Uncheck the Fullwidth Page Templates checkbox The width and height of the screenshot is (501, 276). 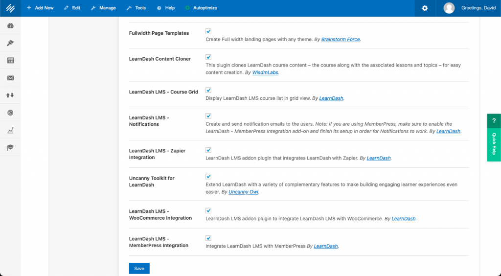tap(208, 31)
